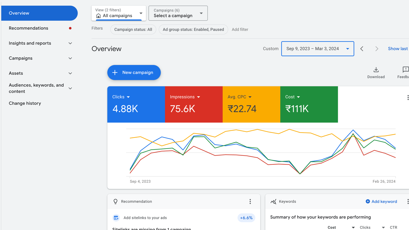Click the Download icon
Image resolution: width=409 pixels, height=230 pixels.
tap(376, 70)
